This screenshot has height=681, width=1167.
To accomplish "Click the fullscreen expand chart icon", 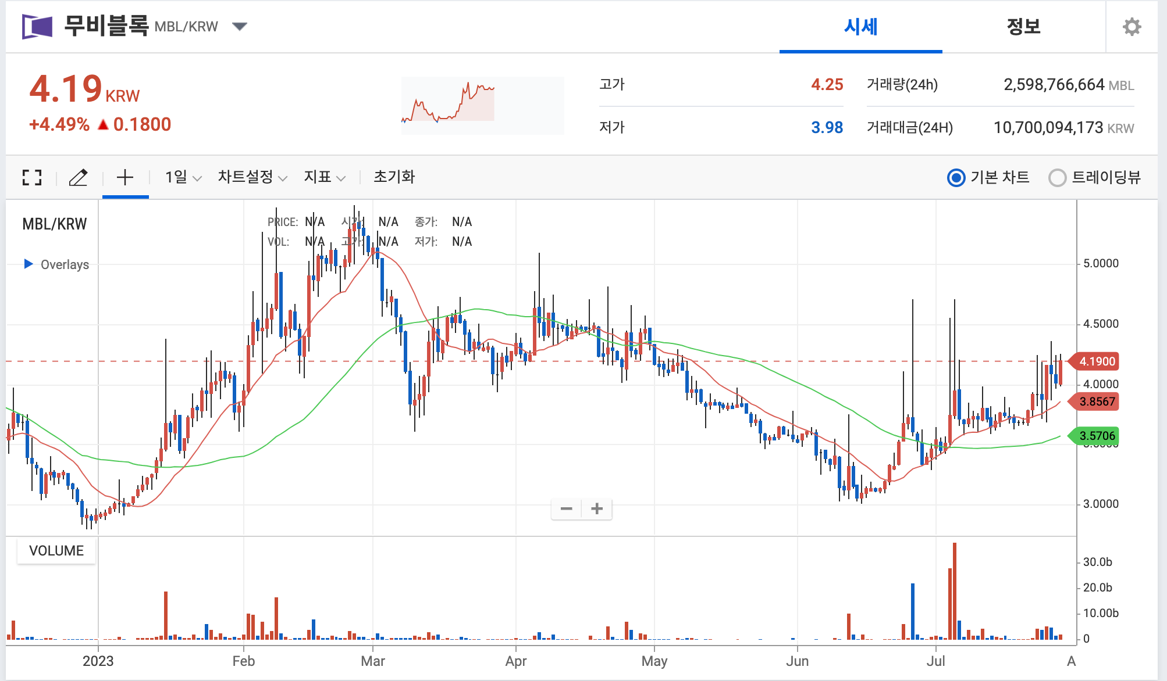I will 32,177.
